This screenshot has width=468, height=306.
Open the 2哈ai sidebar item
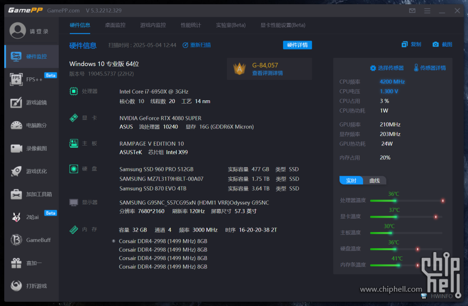pyautogui.click(x=32, y=217)
